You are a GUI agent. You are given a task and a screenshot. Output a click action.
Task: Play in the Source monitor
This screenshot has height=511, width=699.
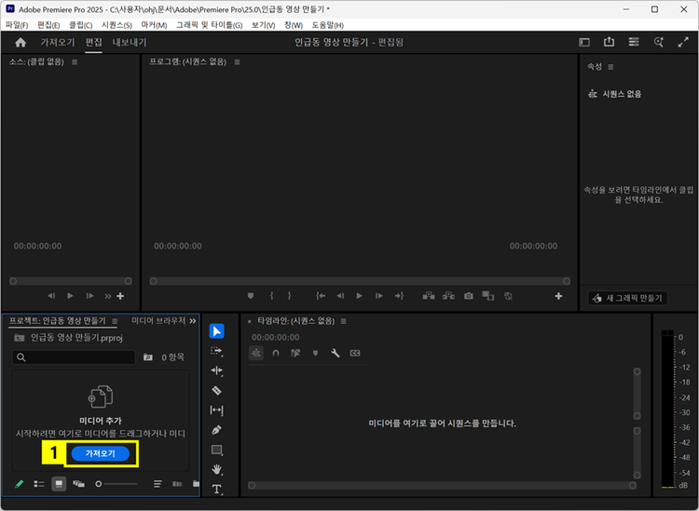pyautogui.click(x=70, y=296)
